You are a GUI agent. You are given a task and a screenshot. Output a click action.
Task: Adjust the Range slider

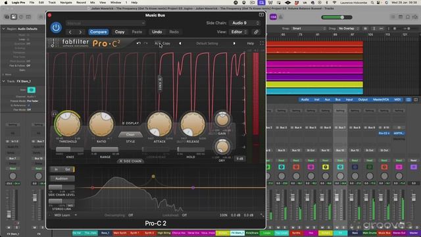click(x=105, y=149)
